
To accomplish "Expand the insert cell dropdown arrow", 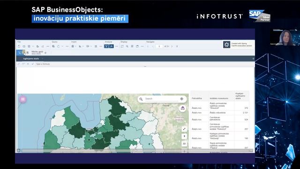I will (x=91, y=46).
